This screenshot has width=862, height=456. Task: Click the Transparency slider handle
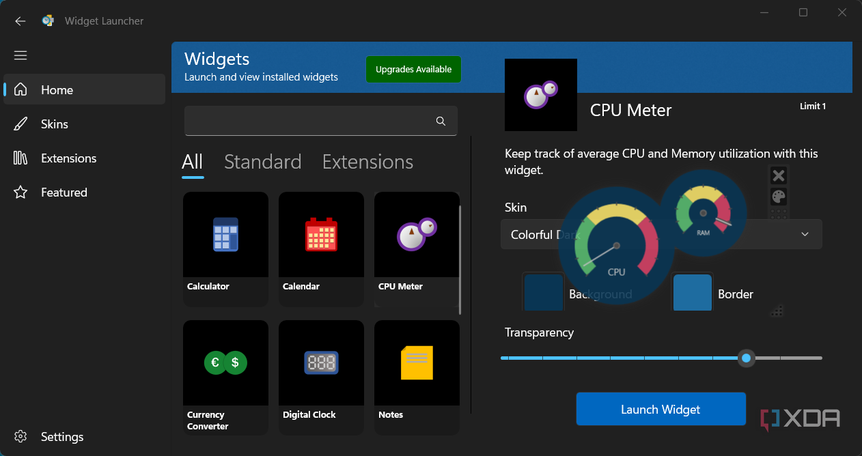pos(747,358)
